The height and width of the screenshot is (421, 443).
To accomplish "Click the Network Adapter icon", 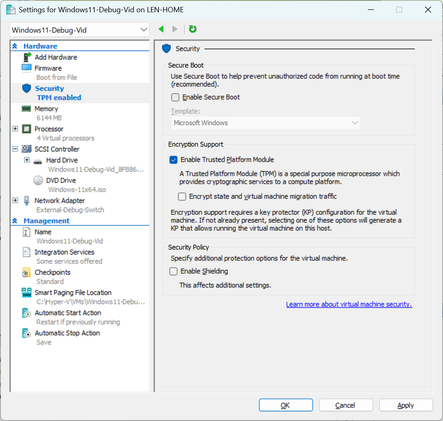I will pos(27,200).
